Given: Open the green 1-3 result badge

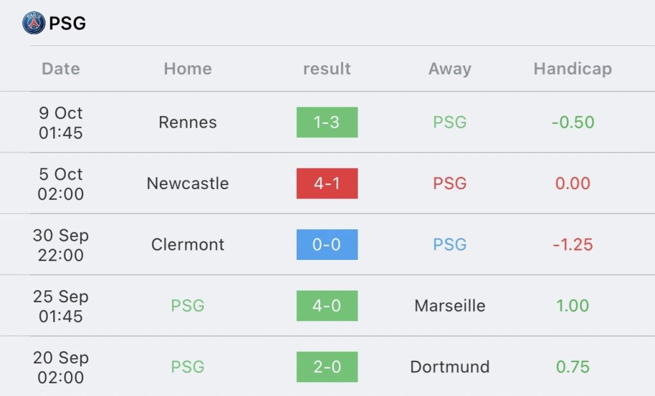Looking at the screenshot, I should coord(327,122).
